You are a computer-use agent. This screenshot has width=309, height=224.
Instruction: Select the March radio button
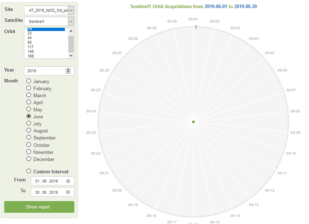29,95
